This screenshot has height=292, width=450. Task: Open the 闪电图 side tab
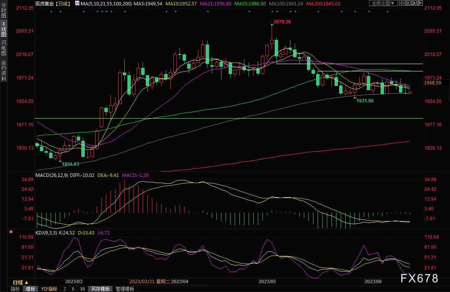point(3,48)
